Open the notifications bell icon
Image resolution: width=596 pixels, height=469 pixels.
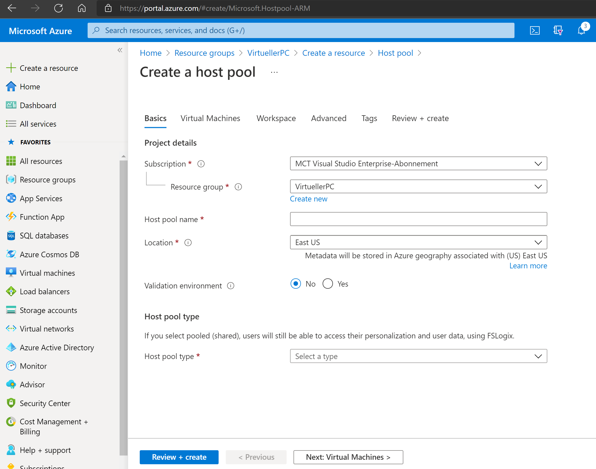581,30
